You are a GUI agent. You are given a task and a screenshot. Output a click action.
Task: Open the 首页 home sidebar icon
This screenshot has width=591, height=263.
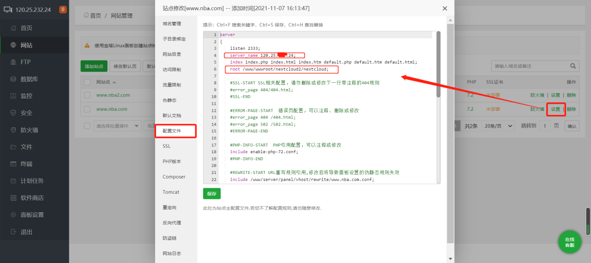[x=14, y=28]
